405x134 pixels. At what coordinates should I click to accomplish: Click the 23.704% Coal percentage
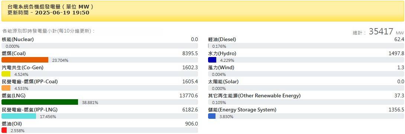point(60,60)
